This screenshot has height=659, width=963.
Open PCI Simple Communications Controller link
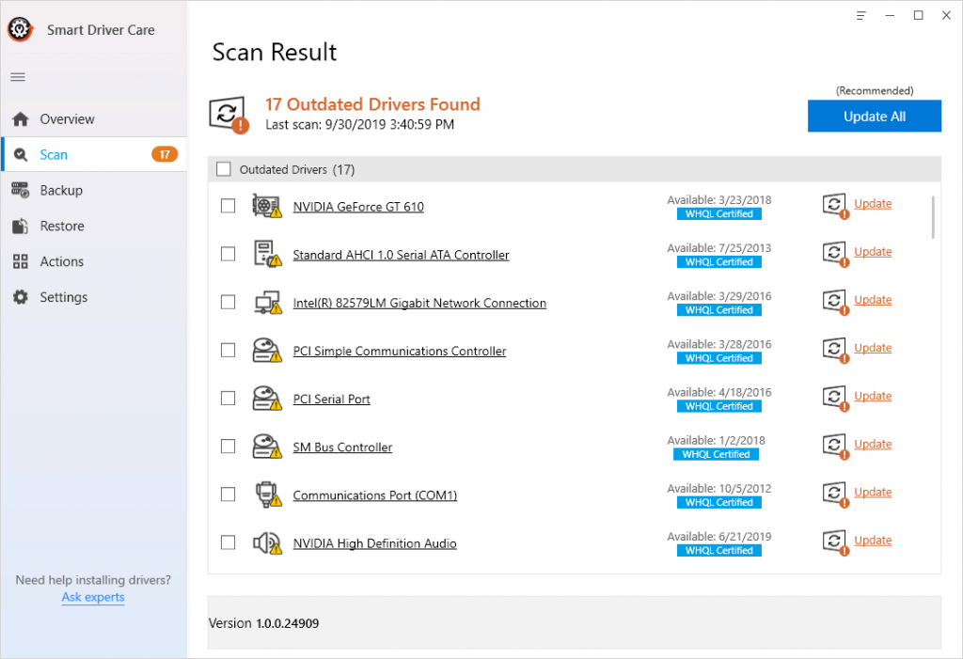pyautogui.click(x=399, y=352)
